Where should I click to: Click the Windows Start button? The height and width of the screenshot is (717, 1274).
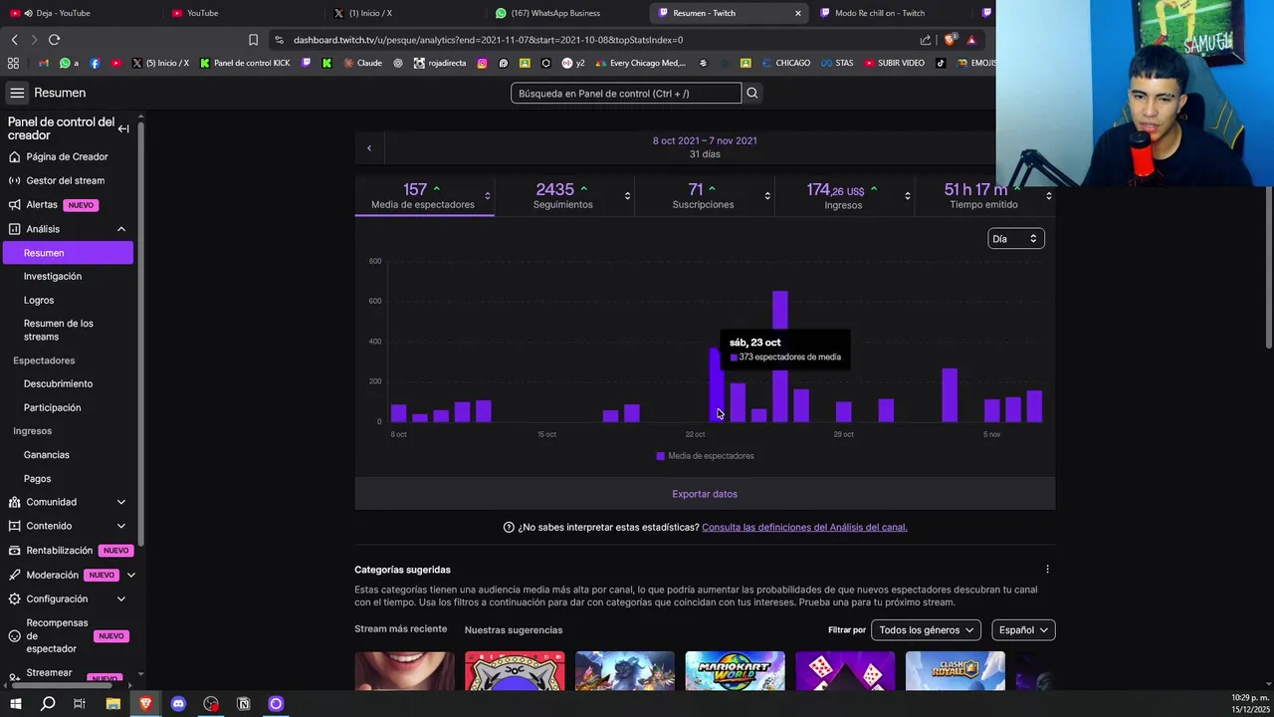(x=15, y=704)
